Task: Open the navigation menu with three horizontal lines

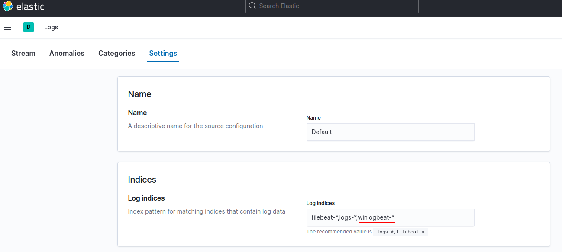Action: click(8, 27)
